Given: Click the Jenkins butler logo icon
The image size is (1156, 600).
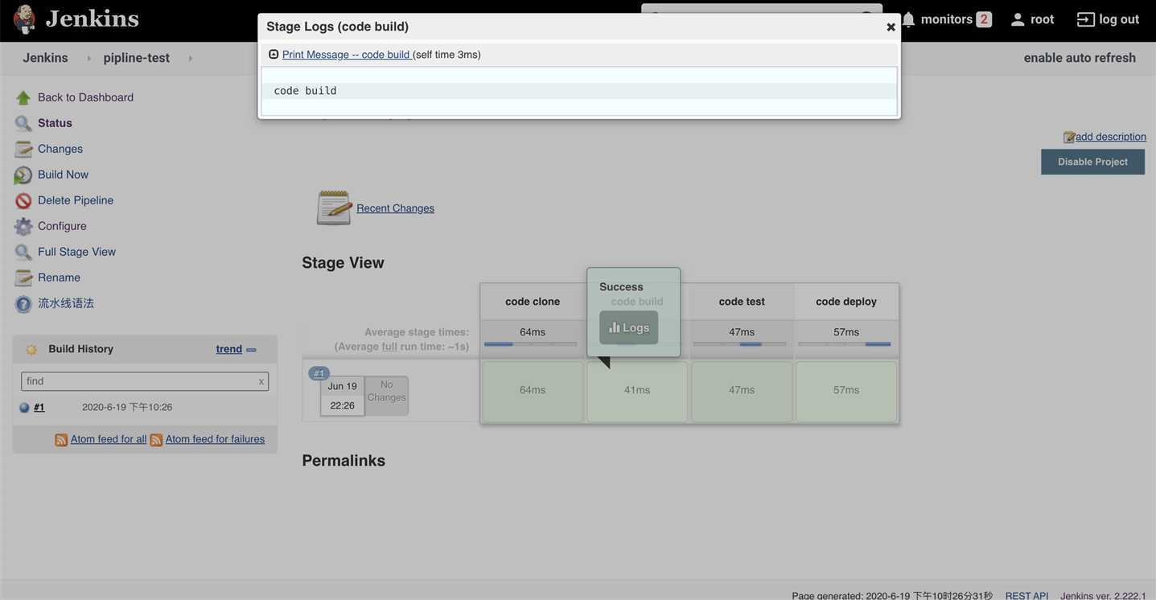Looking at the screenshot, I should [x=24, y=19].
